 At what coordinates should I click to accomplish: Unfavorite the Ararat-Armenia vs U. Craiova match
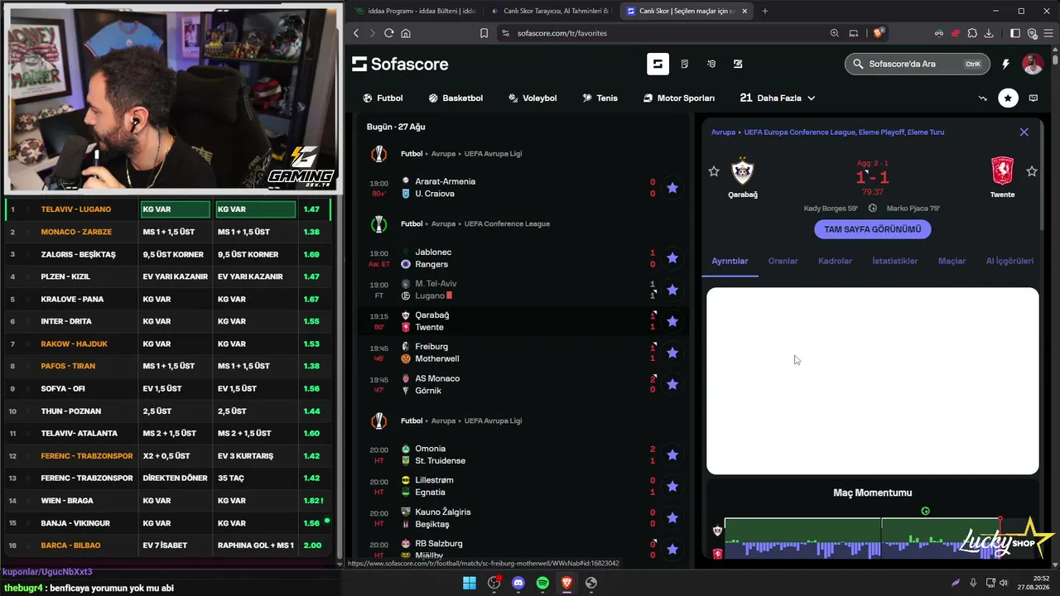tap(672, 188)
